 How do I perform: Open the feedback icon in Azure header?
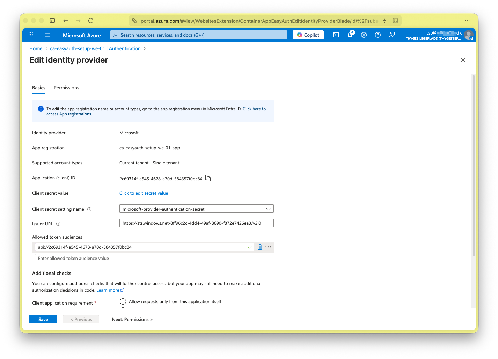point(392,35)
